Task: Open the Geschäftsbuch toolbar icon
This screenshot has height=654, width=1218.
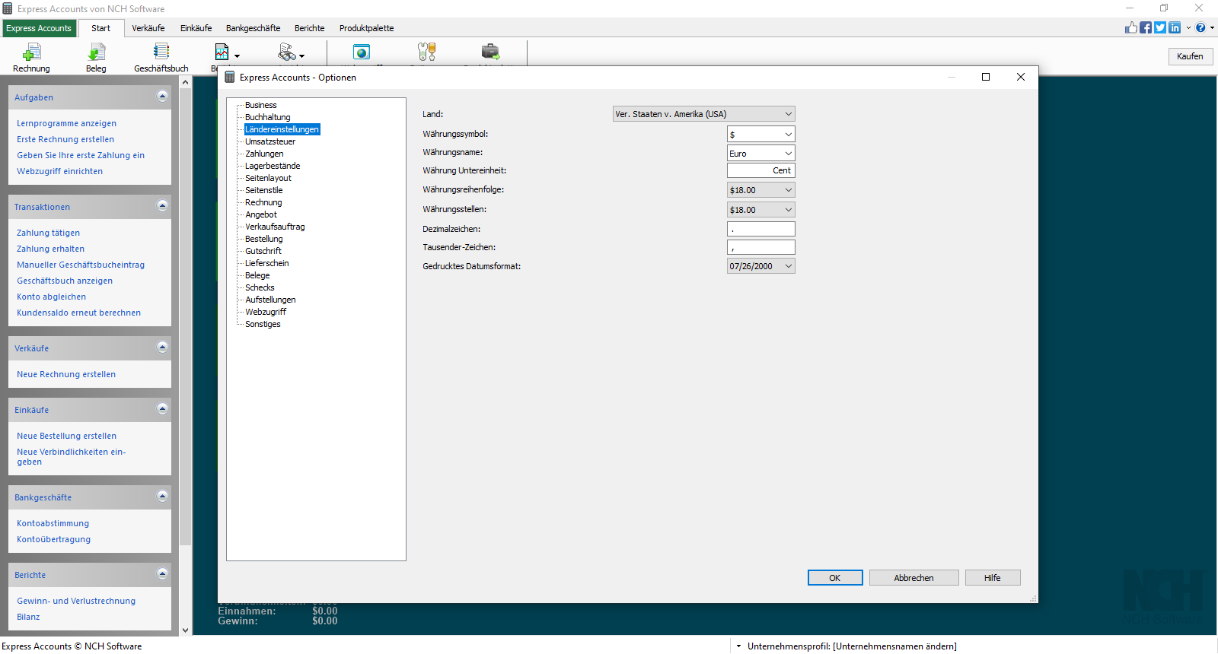Action: click(161, 52)
